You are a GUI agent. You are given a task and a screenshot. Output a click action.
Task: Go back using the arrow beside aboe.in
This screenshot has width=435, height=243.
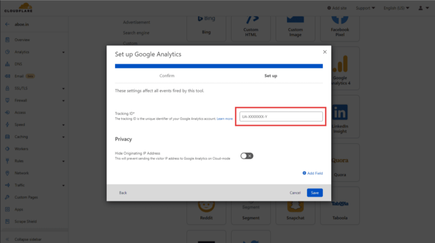tap(7, 24)
